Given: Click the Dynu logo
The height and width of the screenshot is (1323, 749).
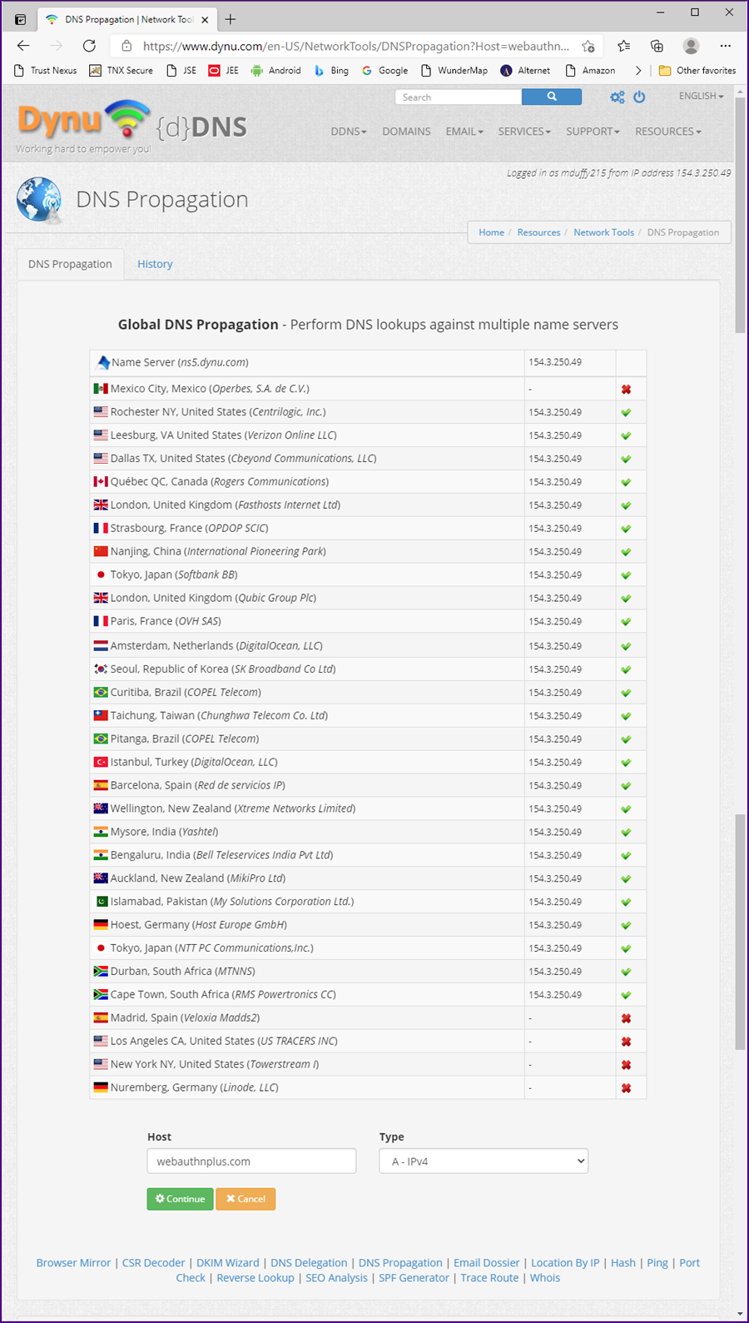Looking at the screenshot, I should 83,121.
